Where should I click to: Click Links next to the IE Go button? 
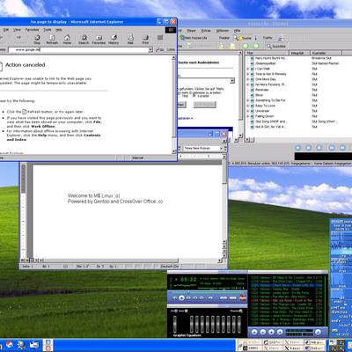171,50
